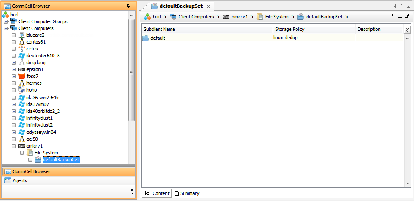414x201 pixels.
Task: Click the File System agent icon in tree
Action: click(30, 153)
